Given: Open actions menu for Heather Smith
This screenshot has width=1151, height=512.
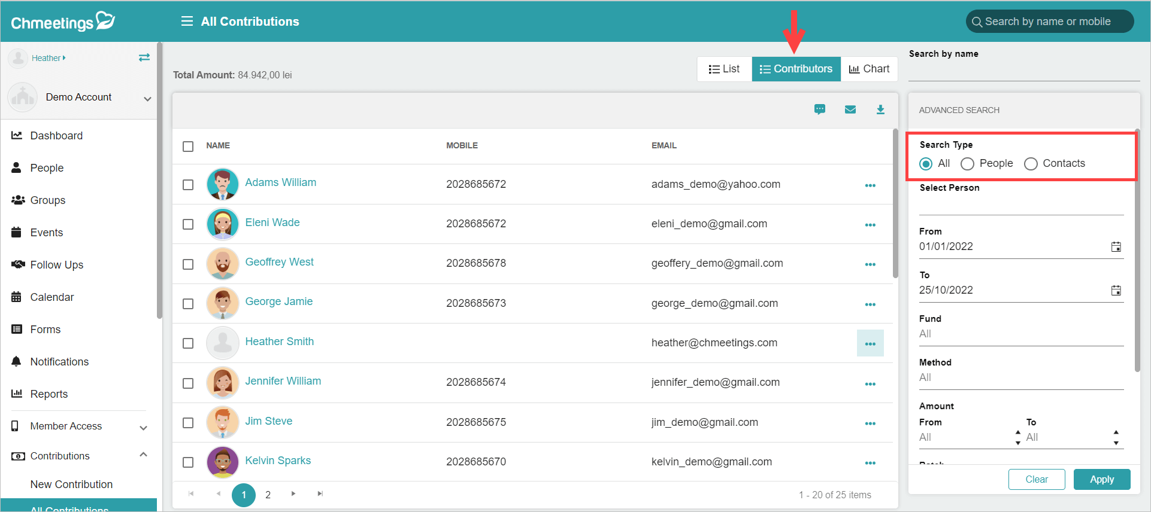Looking at the screenshot, I should click(x=870, y=343).
